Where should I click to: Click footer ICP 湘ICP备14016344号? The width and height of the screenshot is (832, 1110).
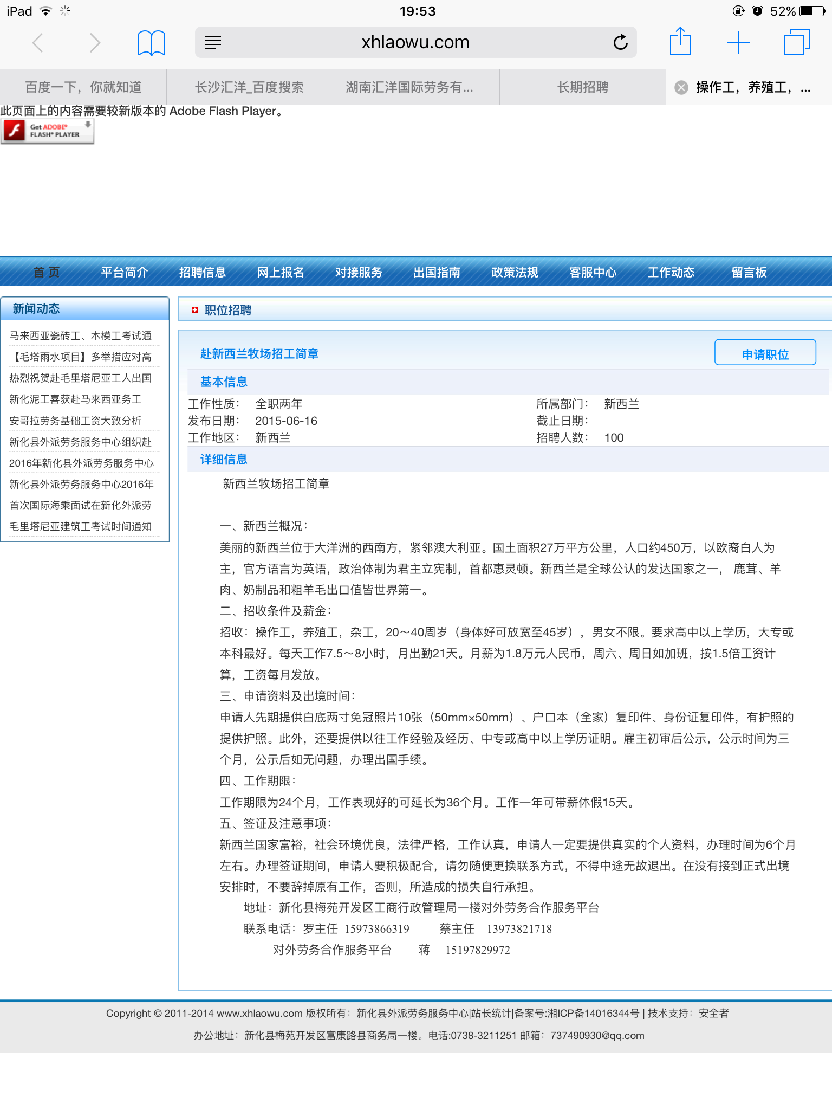(x=594, y=1013)
